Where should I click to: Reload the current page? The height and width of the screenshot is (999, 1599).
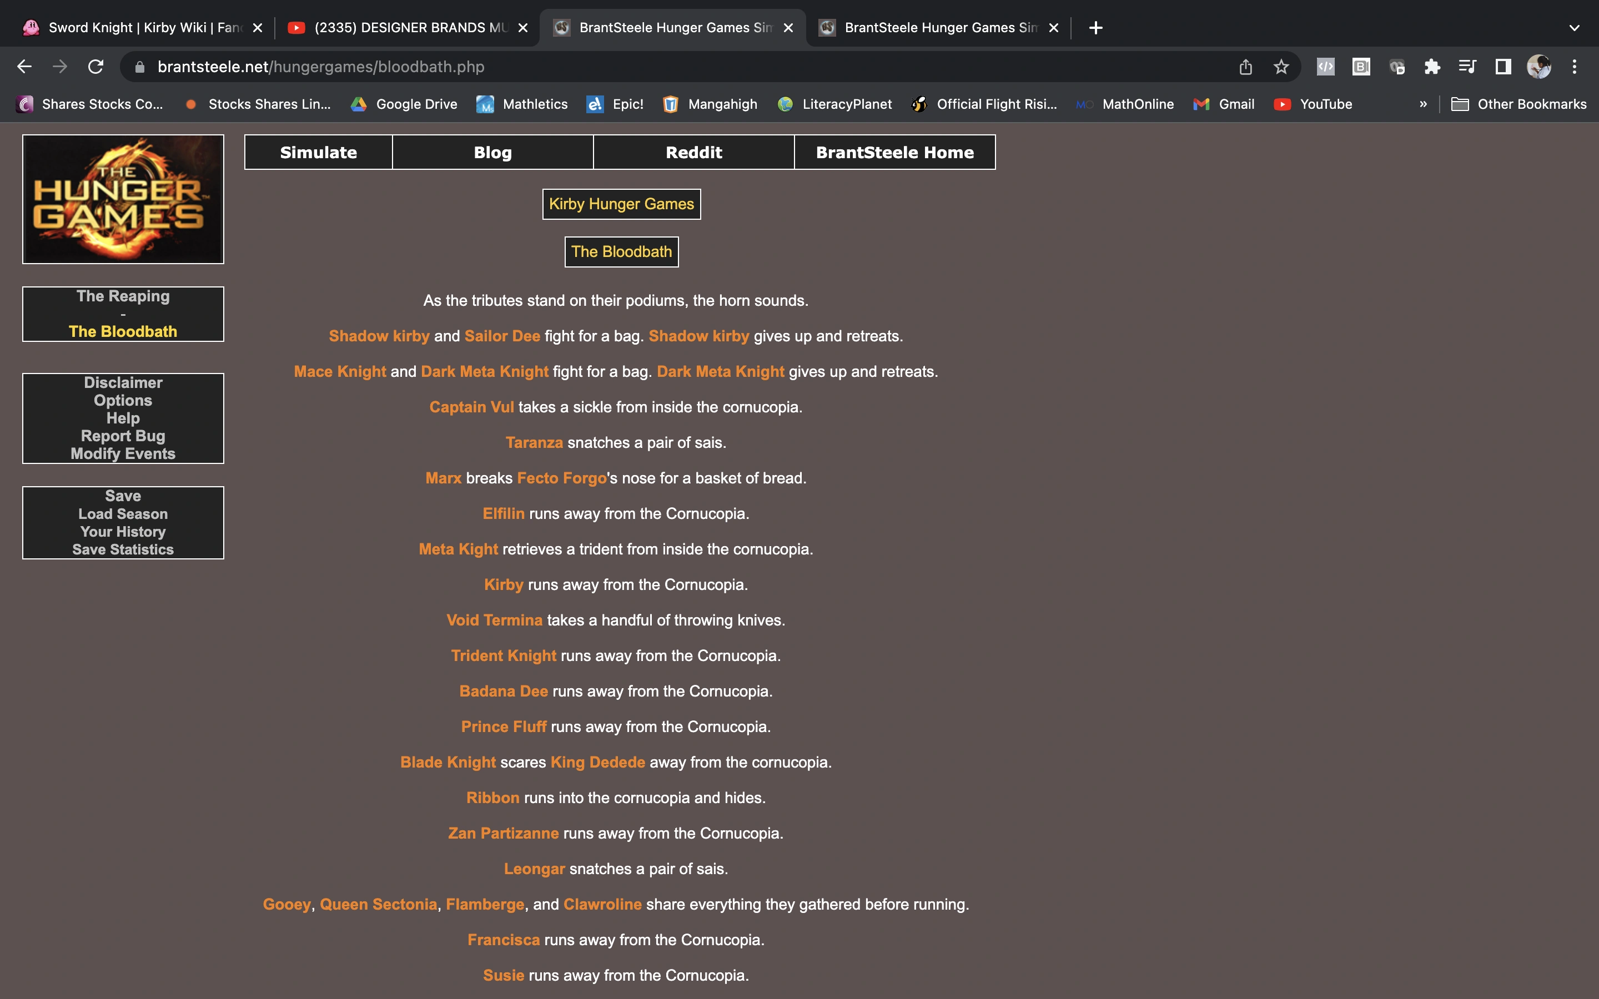[x=96, y=66]
